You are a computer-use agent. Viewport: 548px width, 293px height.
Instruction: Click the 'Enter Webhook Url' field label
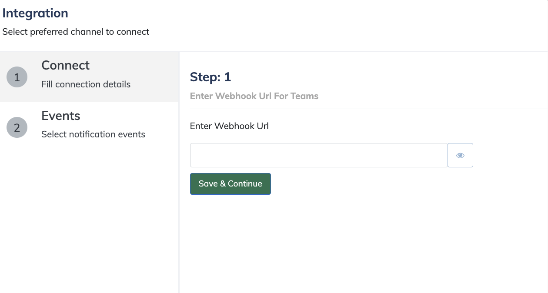tap(229, 126)
